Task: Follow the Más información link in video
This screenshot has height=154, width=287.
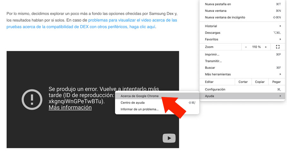Action: pos(70,107)
